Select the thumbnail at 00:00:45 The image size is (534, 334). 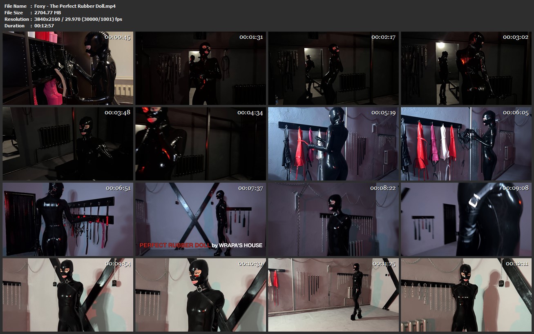[x=68, y=68]
